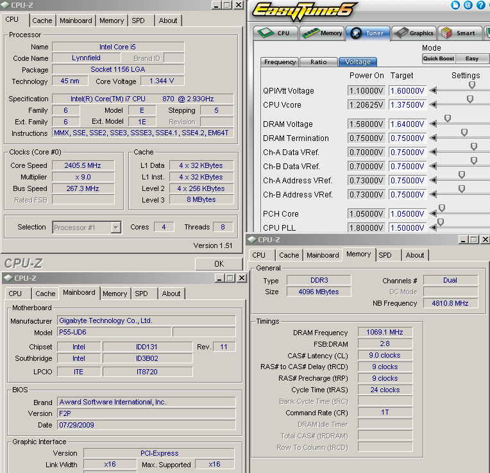Decrease Ch-A Address VRef with left arrow
The image size is (490, 473).
pyautogui.click(x=433, y=181)
